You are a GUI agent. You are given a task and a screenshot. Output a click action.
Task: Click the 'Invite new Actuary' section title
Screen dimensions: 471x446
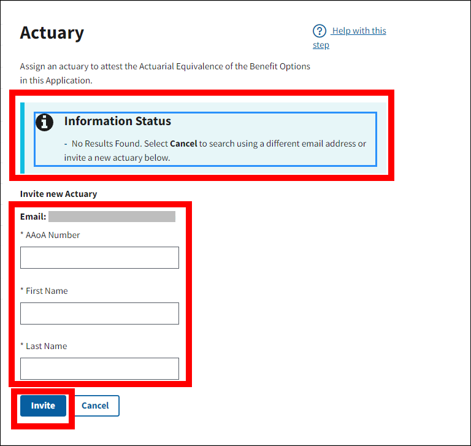pos(58,194)
